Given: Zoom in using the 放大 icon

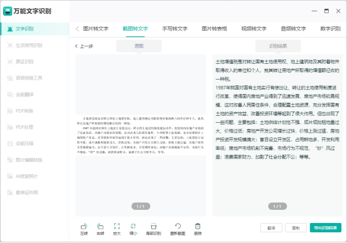Looking at the screenshot, I should point(117,229).
